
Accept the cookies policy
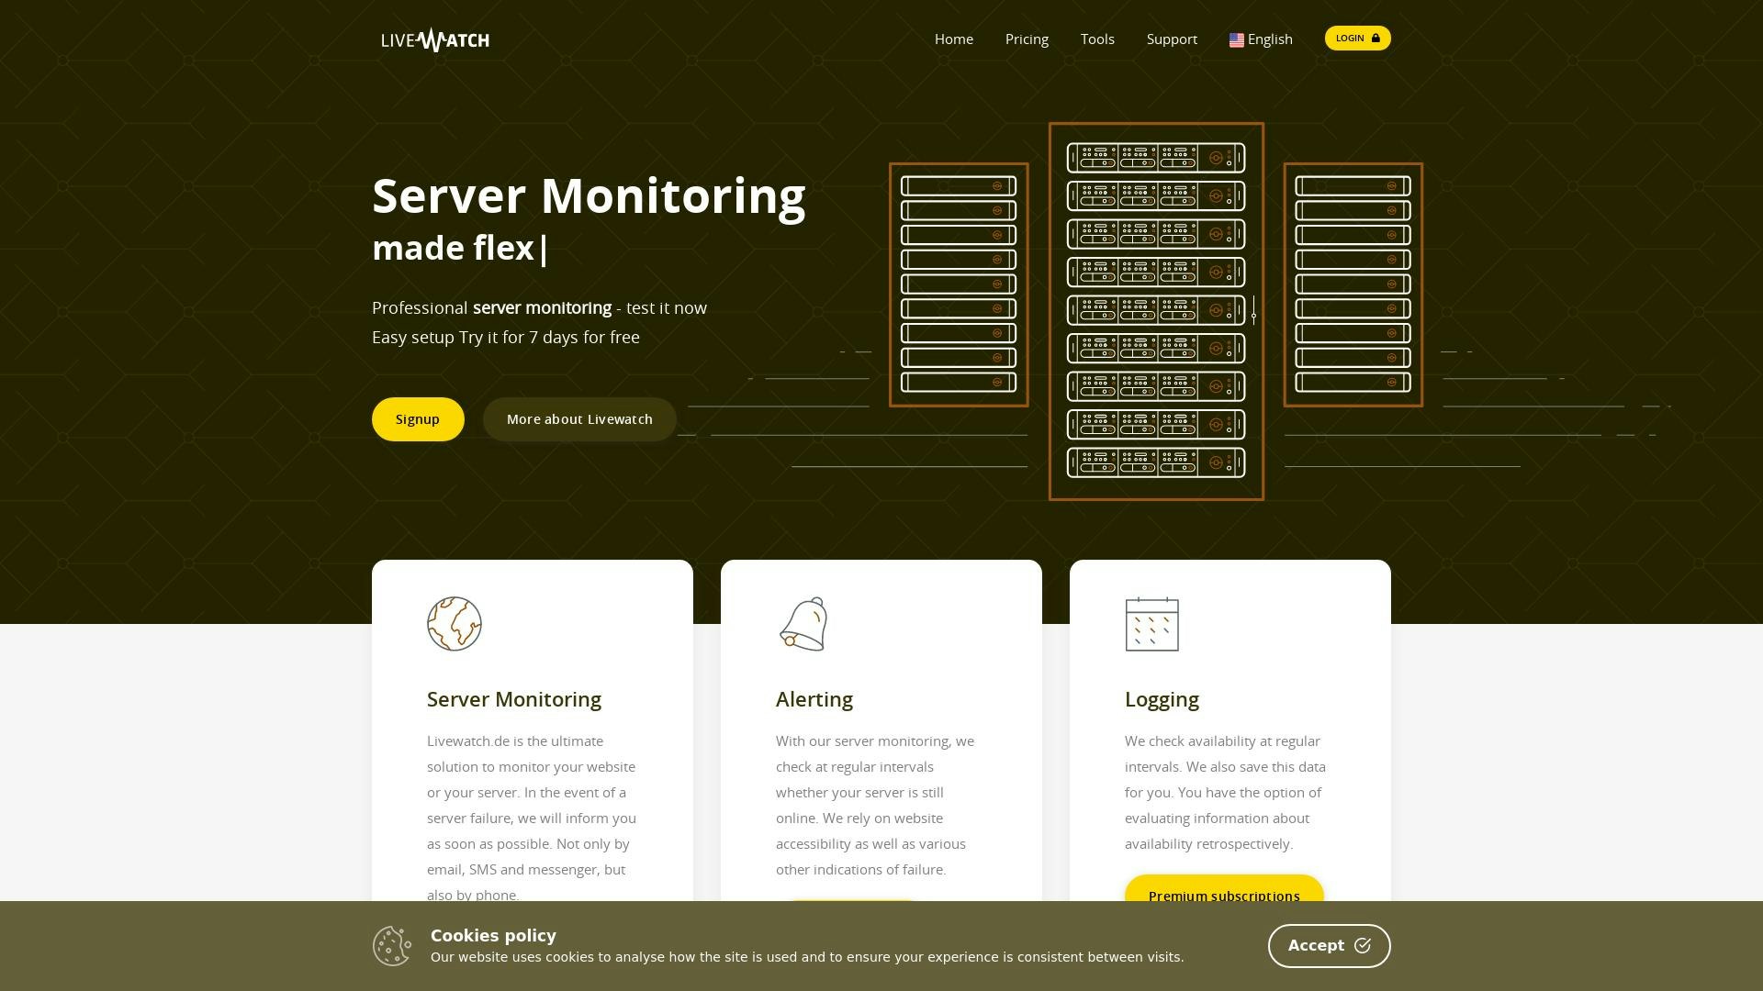pos(1329,945)
